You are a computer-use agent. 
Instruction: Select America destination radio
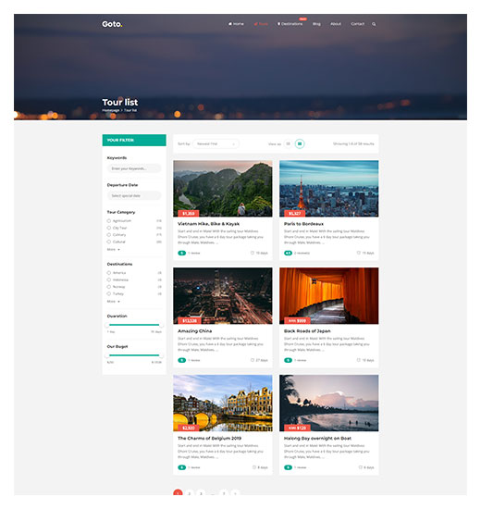click(109, 273)
